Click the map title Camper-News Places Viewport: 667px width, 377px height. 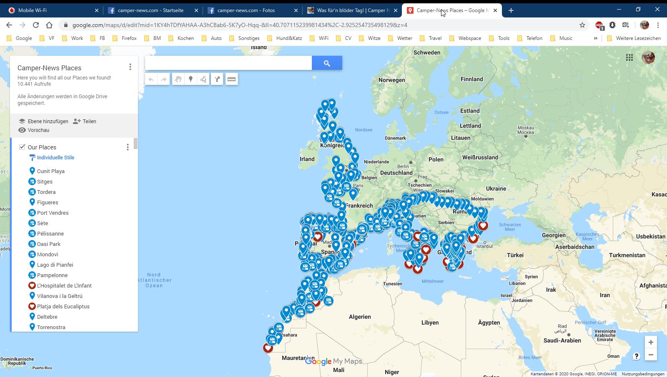pos(49,68)
